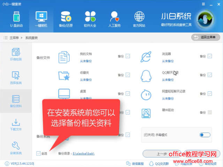Click the 备份文件 section label
The width and height of the screenshot is (223, 167).
pyautogui.click(x=43, y=58)
